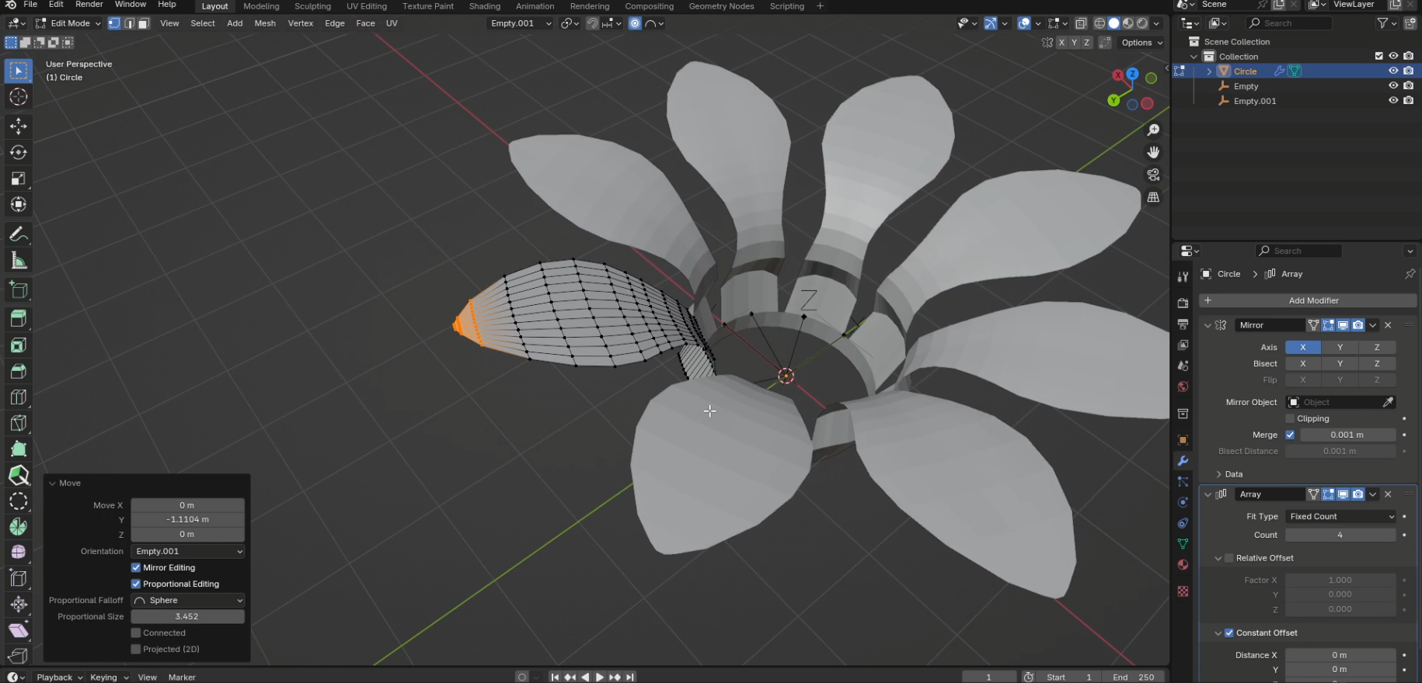Activate the Rotate tool
Screen dimensions: 1422x683
coord(19,152)
